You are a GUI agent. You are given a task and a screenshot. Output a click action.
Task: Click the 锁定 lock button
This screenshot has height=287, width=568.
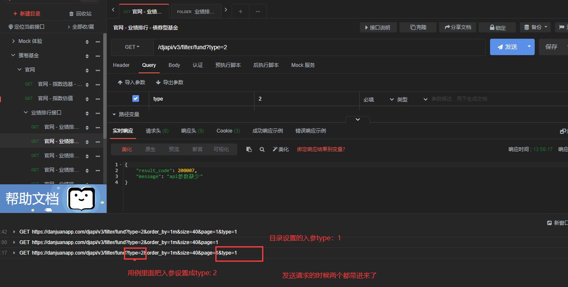pyautogui.click(x=497, y=28)
